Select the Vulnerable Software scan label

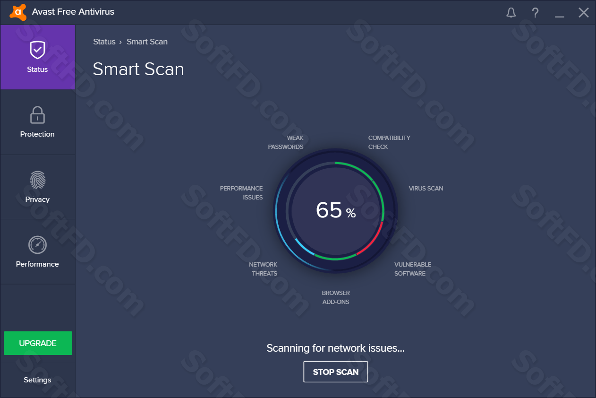413,269
